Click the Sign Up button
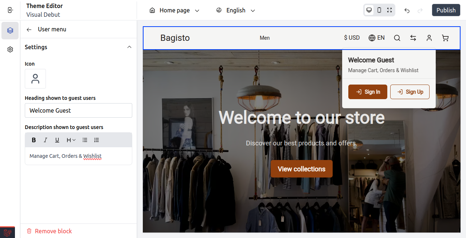 (410, 92)
